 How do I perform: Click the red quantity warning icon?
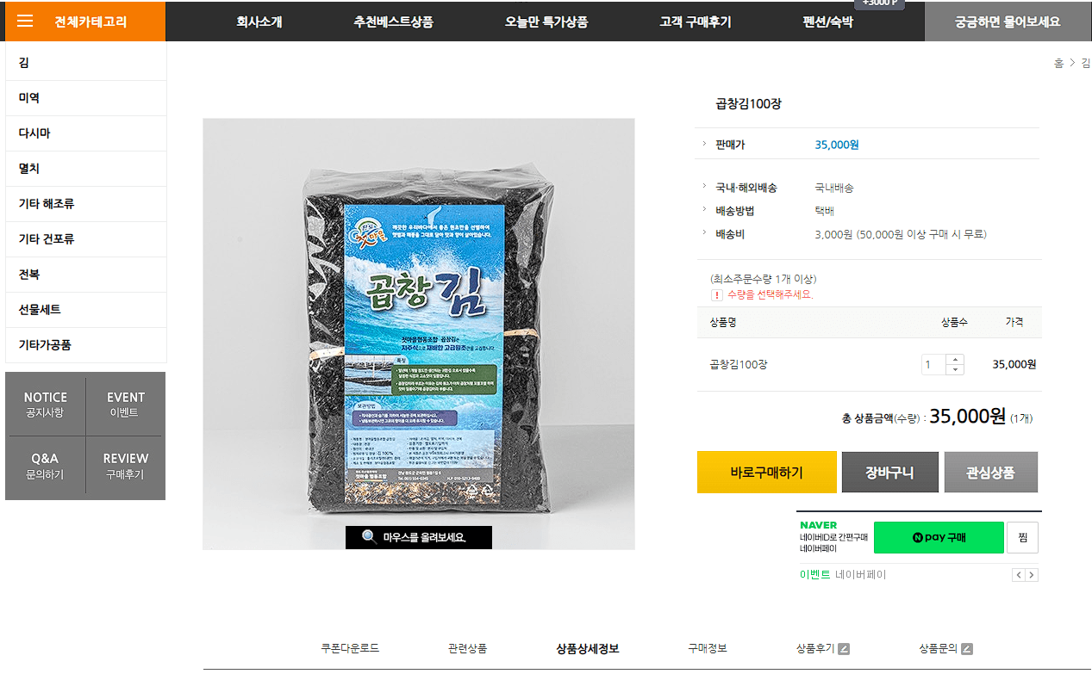click(x=717, y=295)
